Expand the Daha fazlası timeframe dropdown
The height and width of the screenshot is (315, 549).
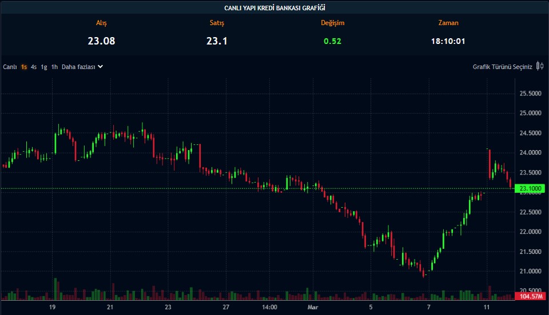[78, 67]
